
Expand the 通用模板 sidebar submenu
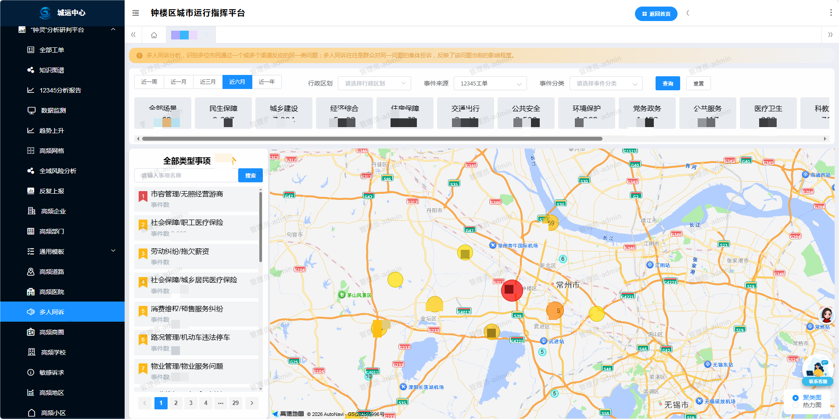[113, 251]
